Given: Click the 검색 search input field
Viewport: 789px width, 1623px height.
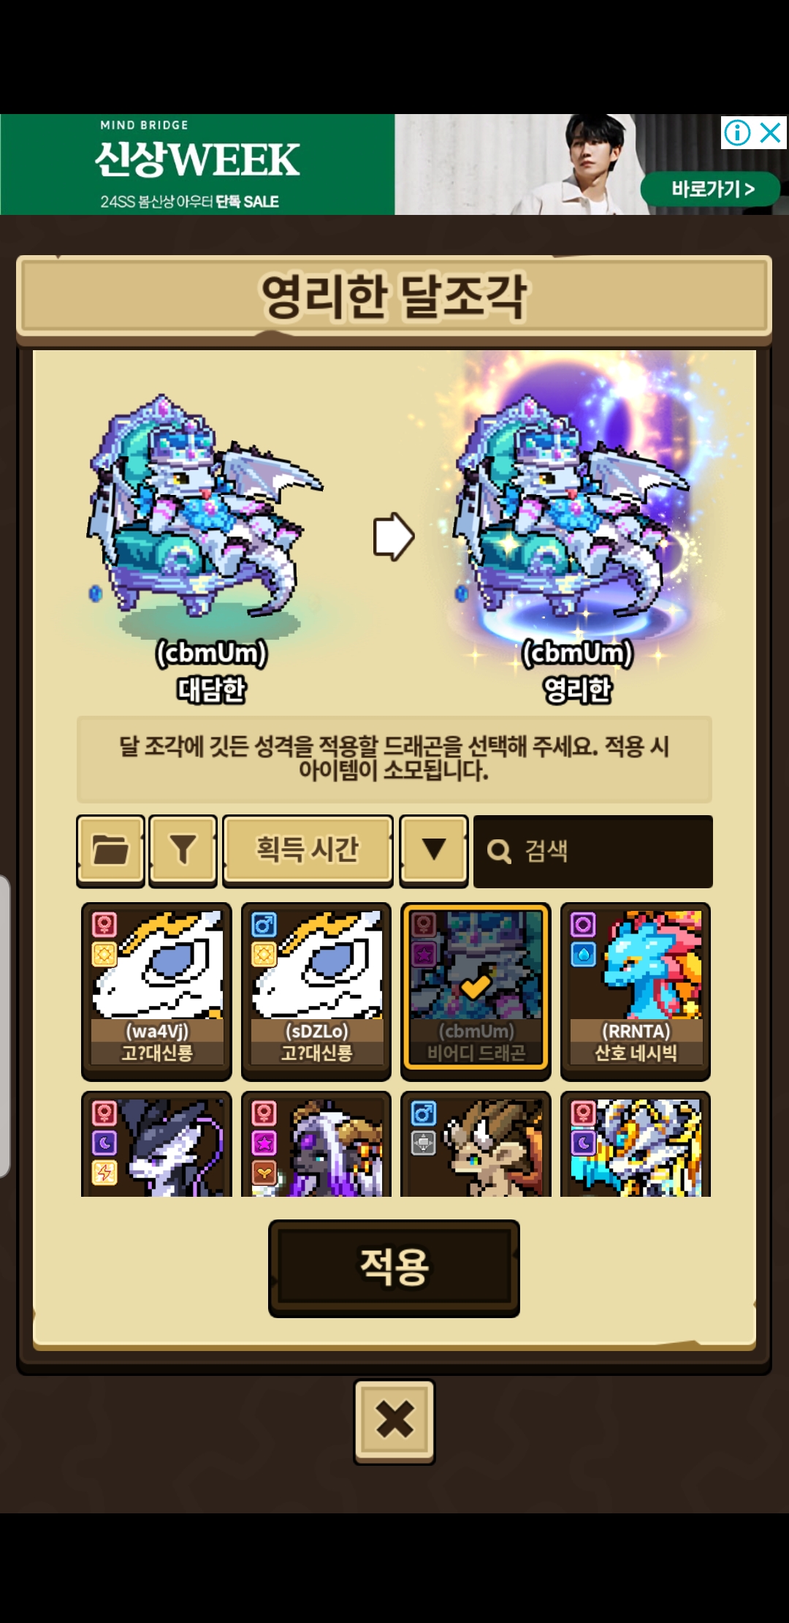Looking at the screenshot, I should pos(593,851).
